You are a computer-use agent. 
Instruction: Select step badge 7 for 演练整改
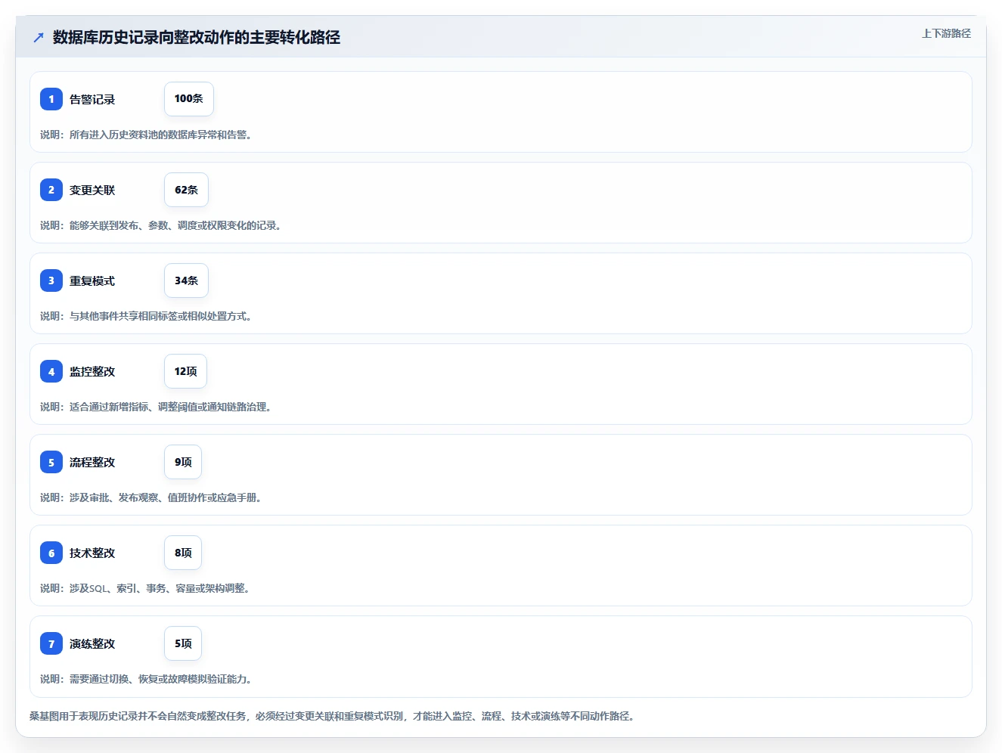click(51, 643)
